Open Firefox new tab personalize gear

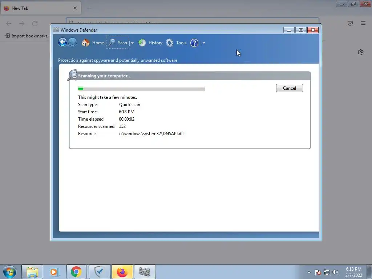point(361,52)
